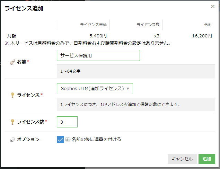Click the 追加 button

(207, 159)
